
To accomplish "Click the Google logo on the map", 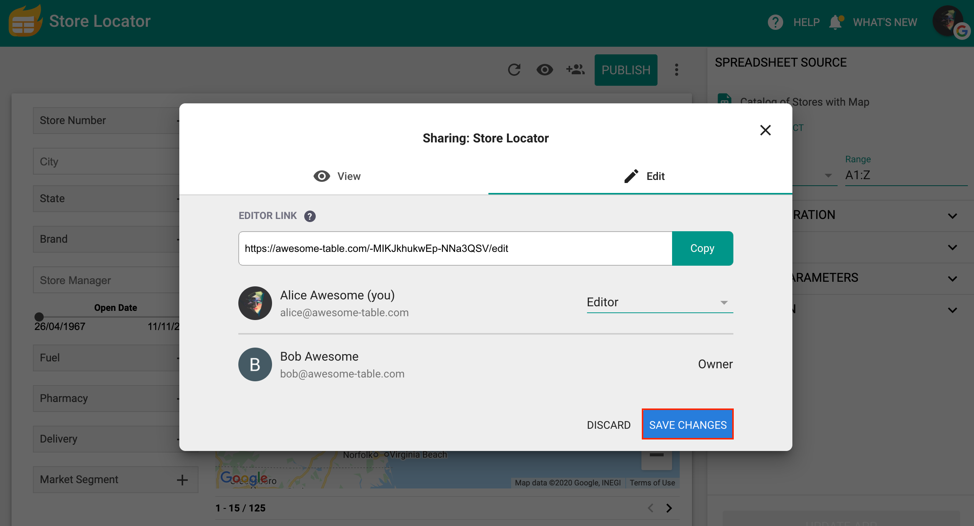I will pos(244,478).
